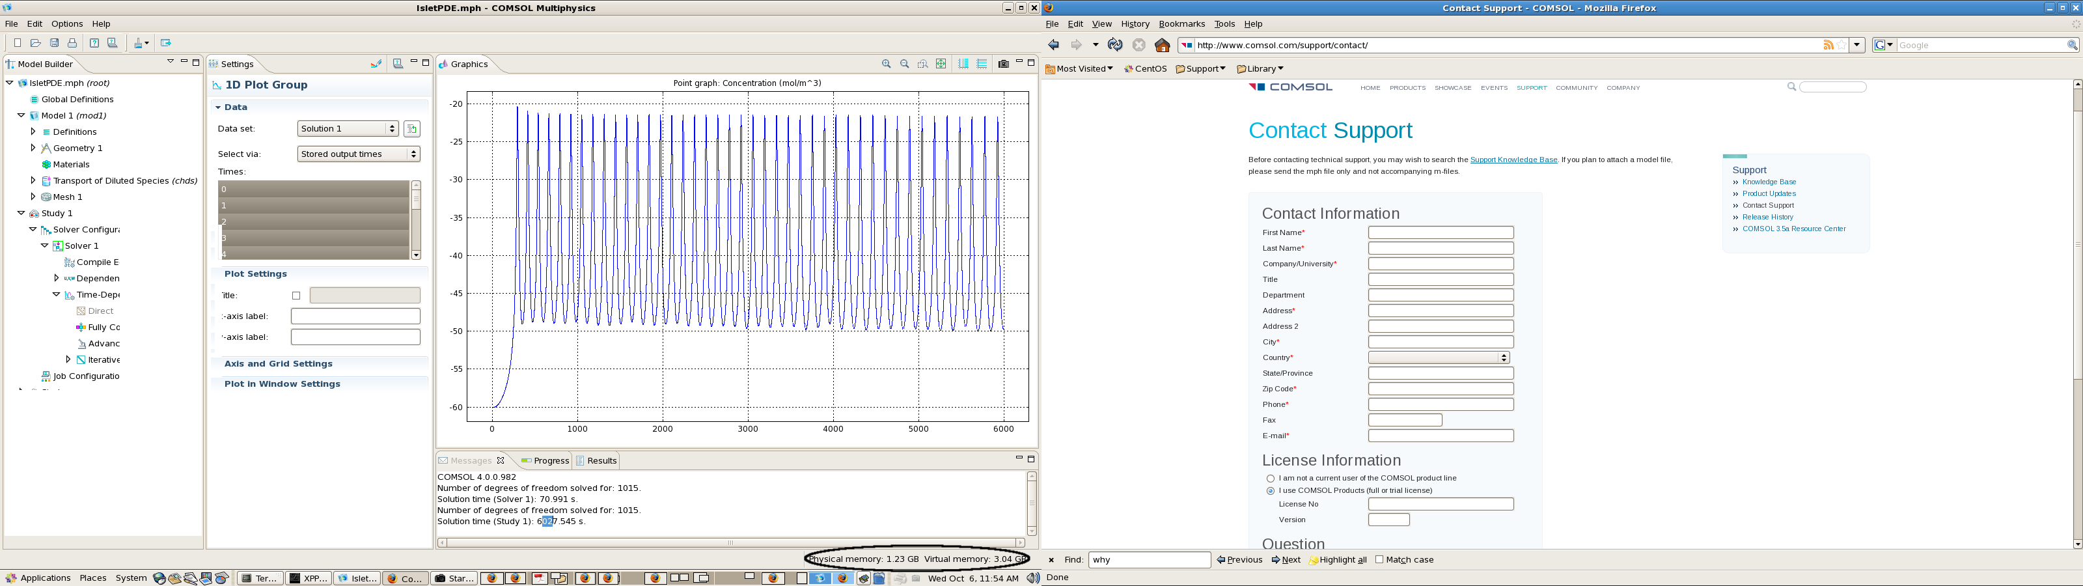Image resolution: width=2083 pixels, height=586 pixels.
Task: Open the GNOME Applications menu
Action: tap(39, 578)
